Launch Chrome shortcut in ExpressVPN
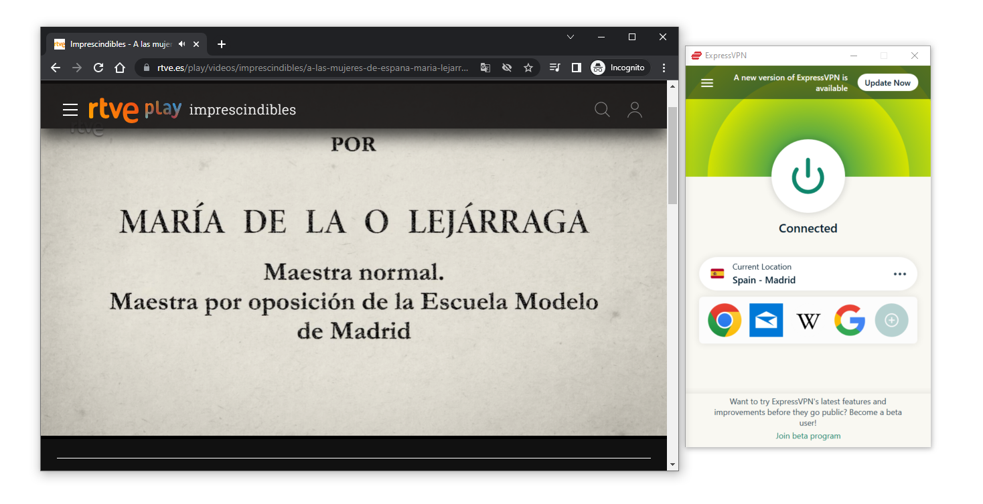Viewport: 983px width, 504px height. point(725,320)
